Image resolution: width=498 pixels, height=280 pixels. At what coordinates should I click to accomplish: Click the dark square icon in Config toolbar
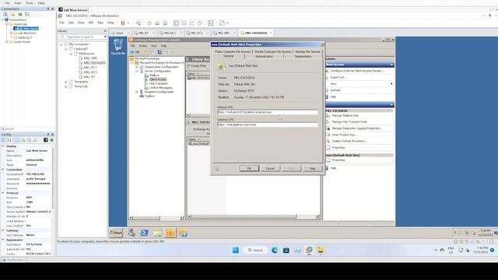tap(46, 140)
